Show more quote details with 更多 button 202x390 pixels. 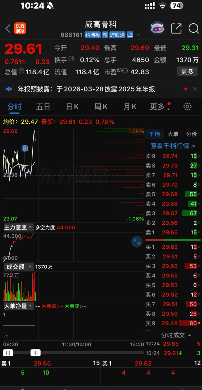pyautogui.click(x=187, y=71)
